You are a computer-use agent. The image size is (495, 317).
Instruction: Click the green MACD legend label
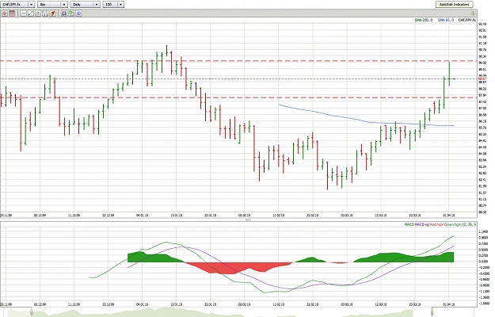click(x=409, y=224)
